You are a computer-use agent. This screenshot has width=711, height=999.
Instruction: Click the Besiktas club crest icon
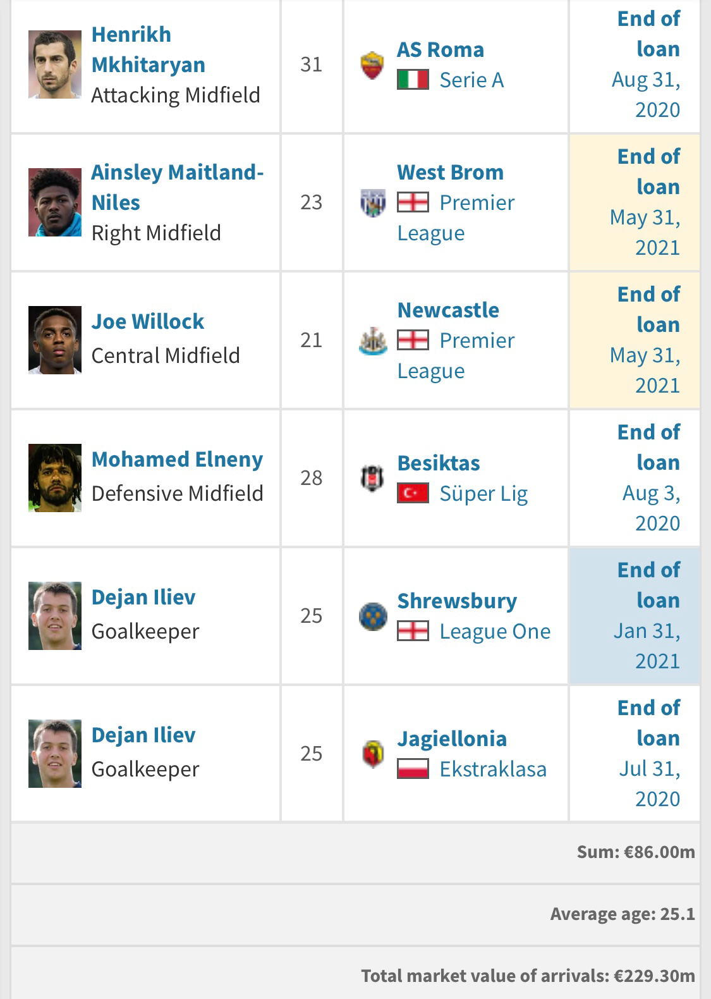click(372, 479)
